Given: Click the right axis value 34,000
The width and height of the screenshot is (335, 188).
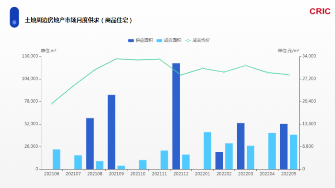Looking at the screenshot, I should 309,56.
